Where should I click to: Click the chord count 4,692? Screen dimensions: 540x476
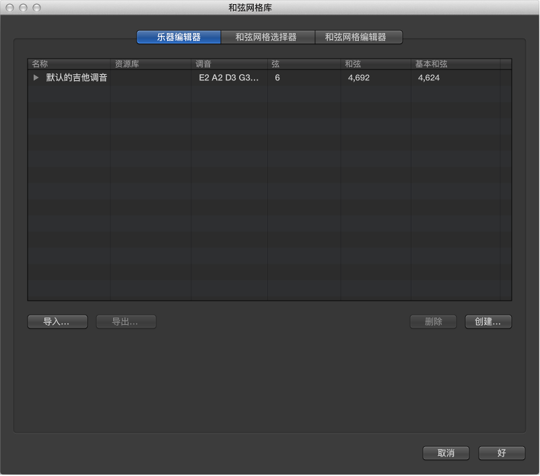[x=358, y=78]
